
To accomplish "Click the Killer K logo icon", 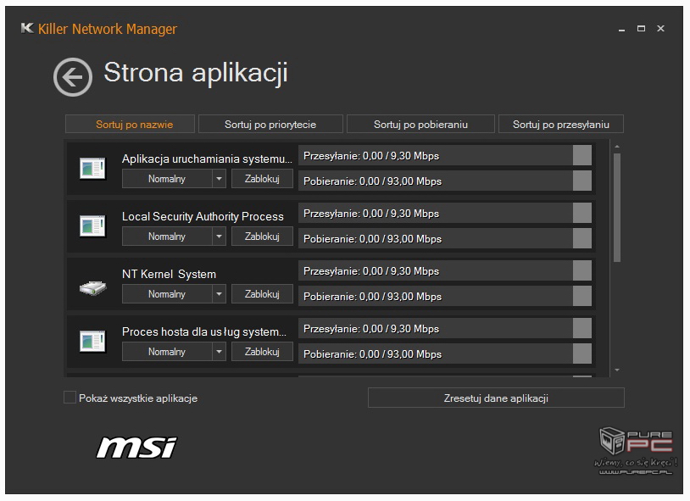I will coord(27,29).
